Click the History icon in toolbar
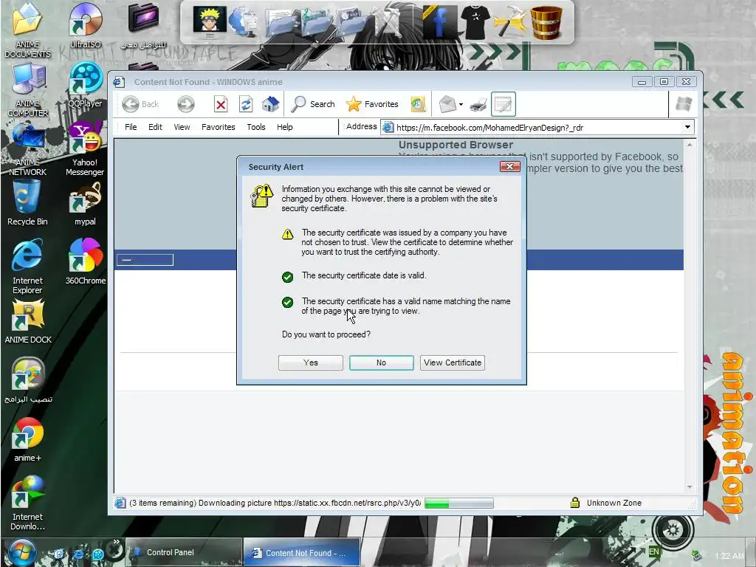Screen dimensions: 756x567 pyautogui.click(x=418, y=104)
